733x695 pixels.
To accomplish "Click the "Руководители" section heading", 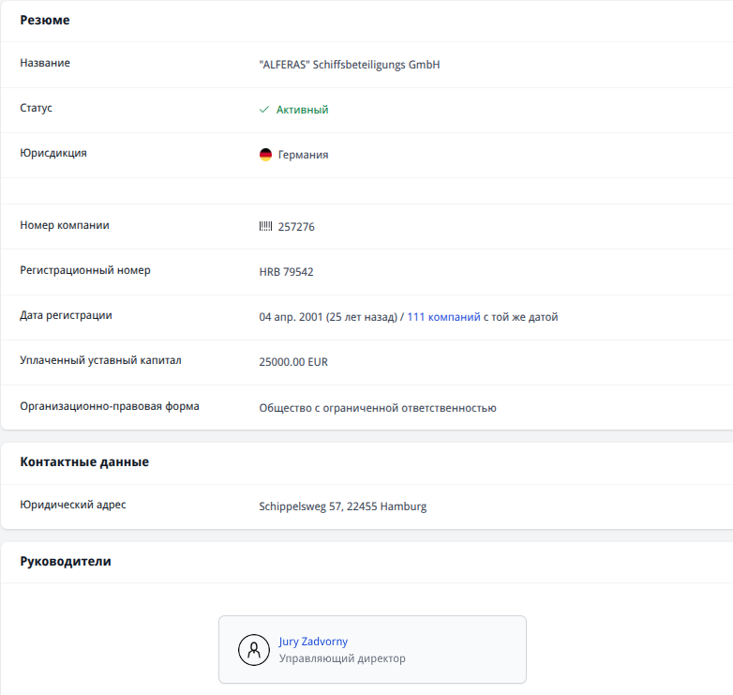I will click(66, 561).
